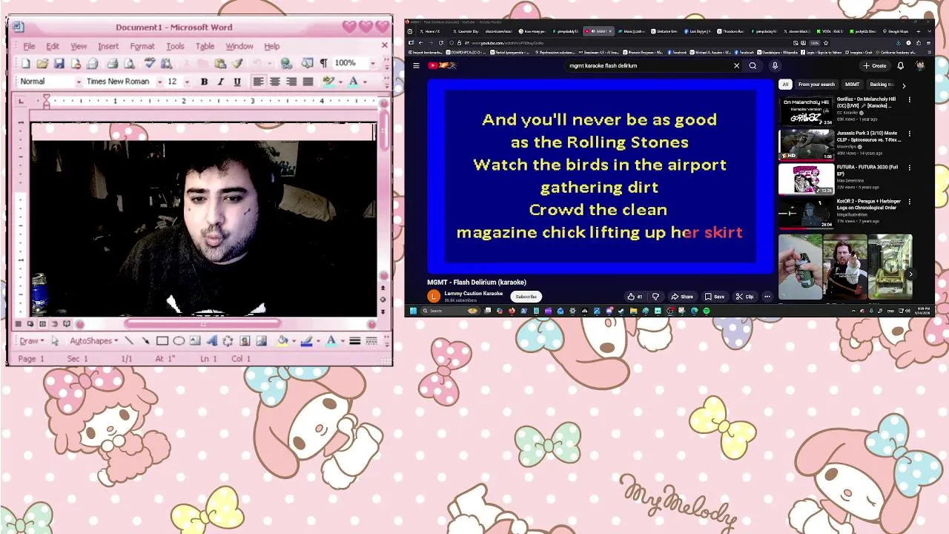Open the Format menu in Word
Screen dimensions: 949x534
142,46
